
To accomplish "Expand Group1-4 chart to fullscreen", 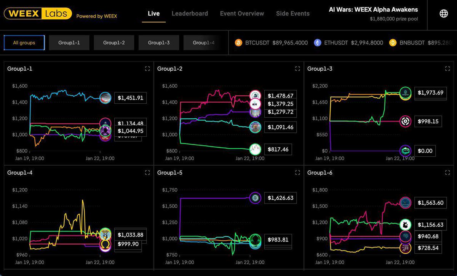I will click(x=147, y=173).
